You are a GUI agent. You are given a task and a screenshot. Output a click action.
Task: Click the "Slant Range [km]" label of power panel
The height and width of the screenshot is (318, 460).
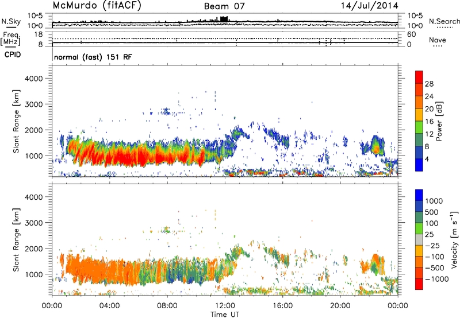click(x=16, y=121)
